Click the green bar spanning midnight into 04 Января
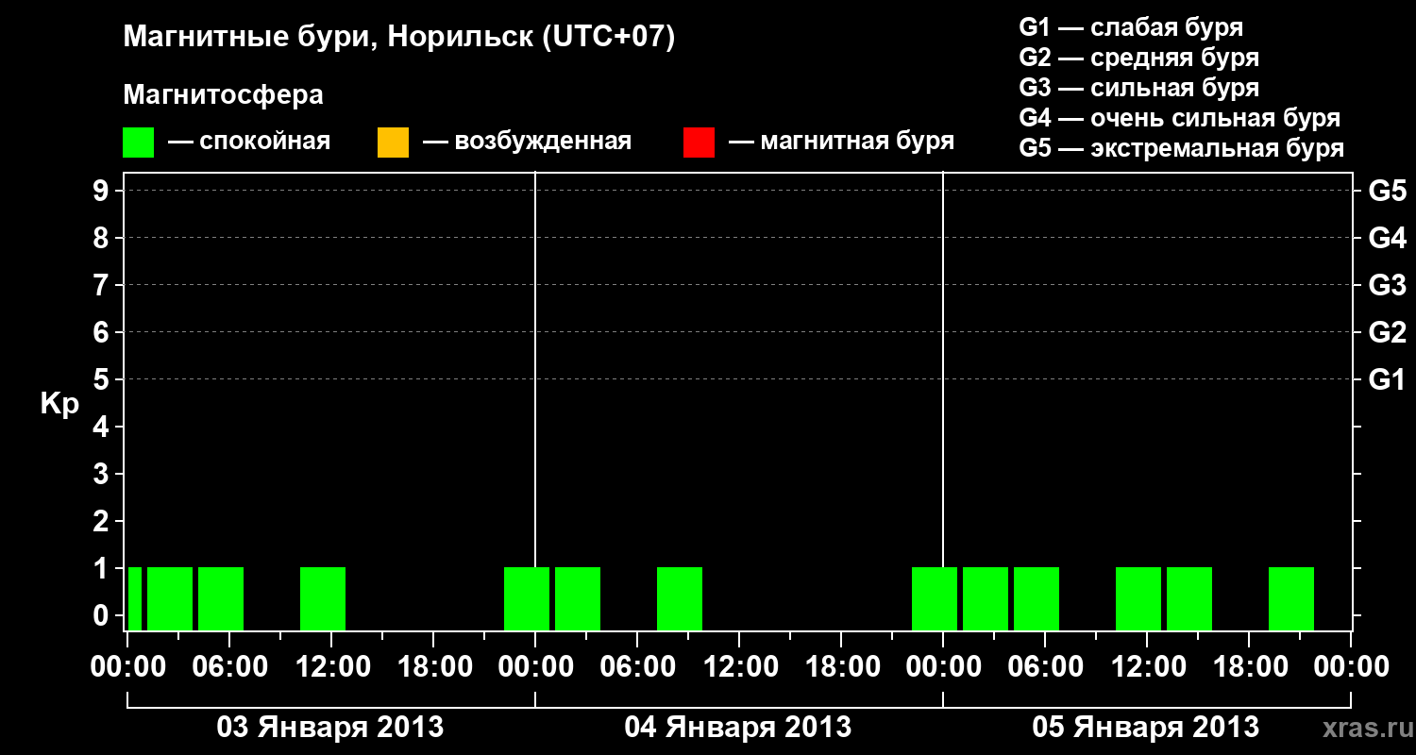Screen dimensions: 1416x755 point(527,598)
